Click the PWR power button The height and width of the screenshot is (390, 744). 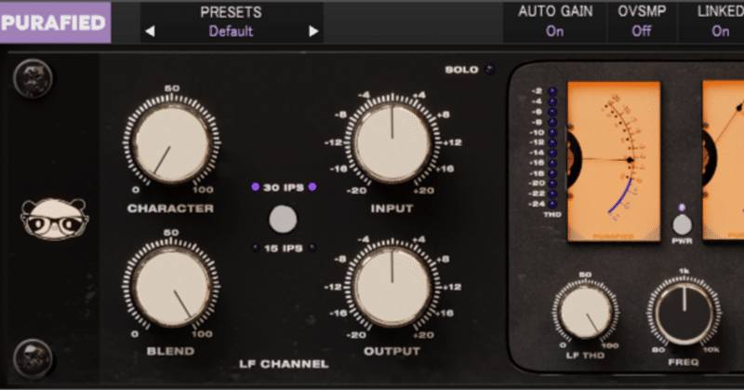[682, 225]
